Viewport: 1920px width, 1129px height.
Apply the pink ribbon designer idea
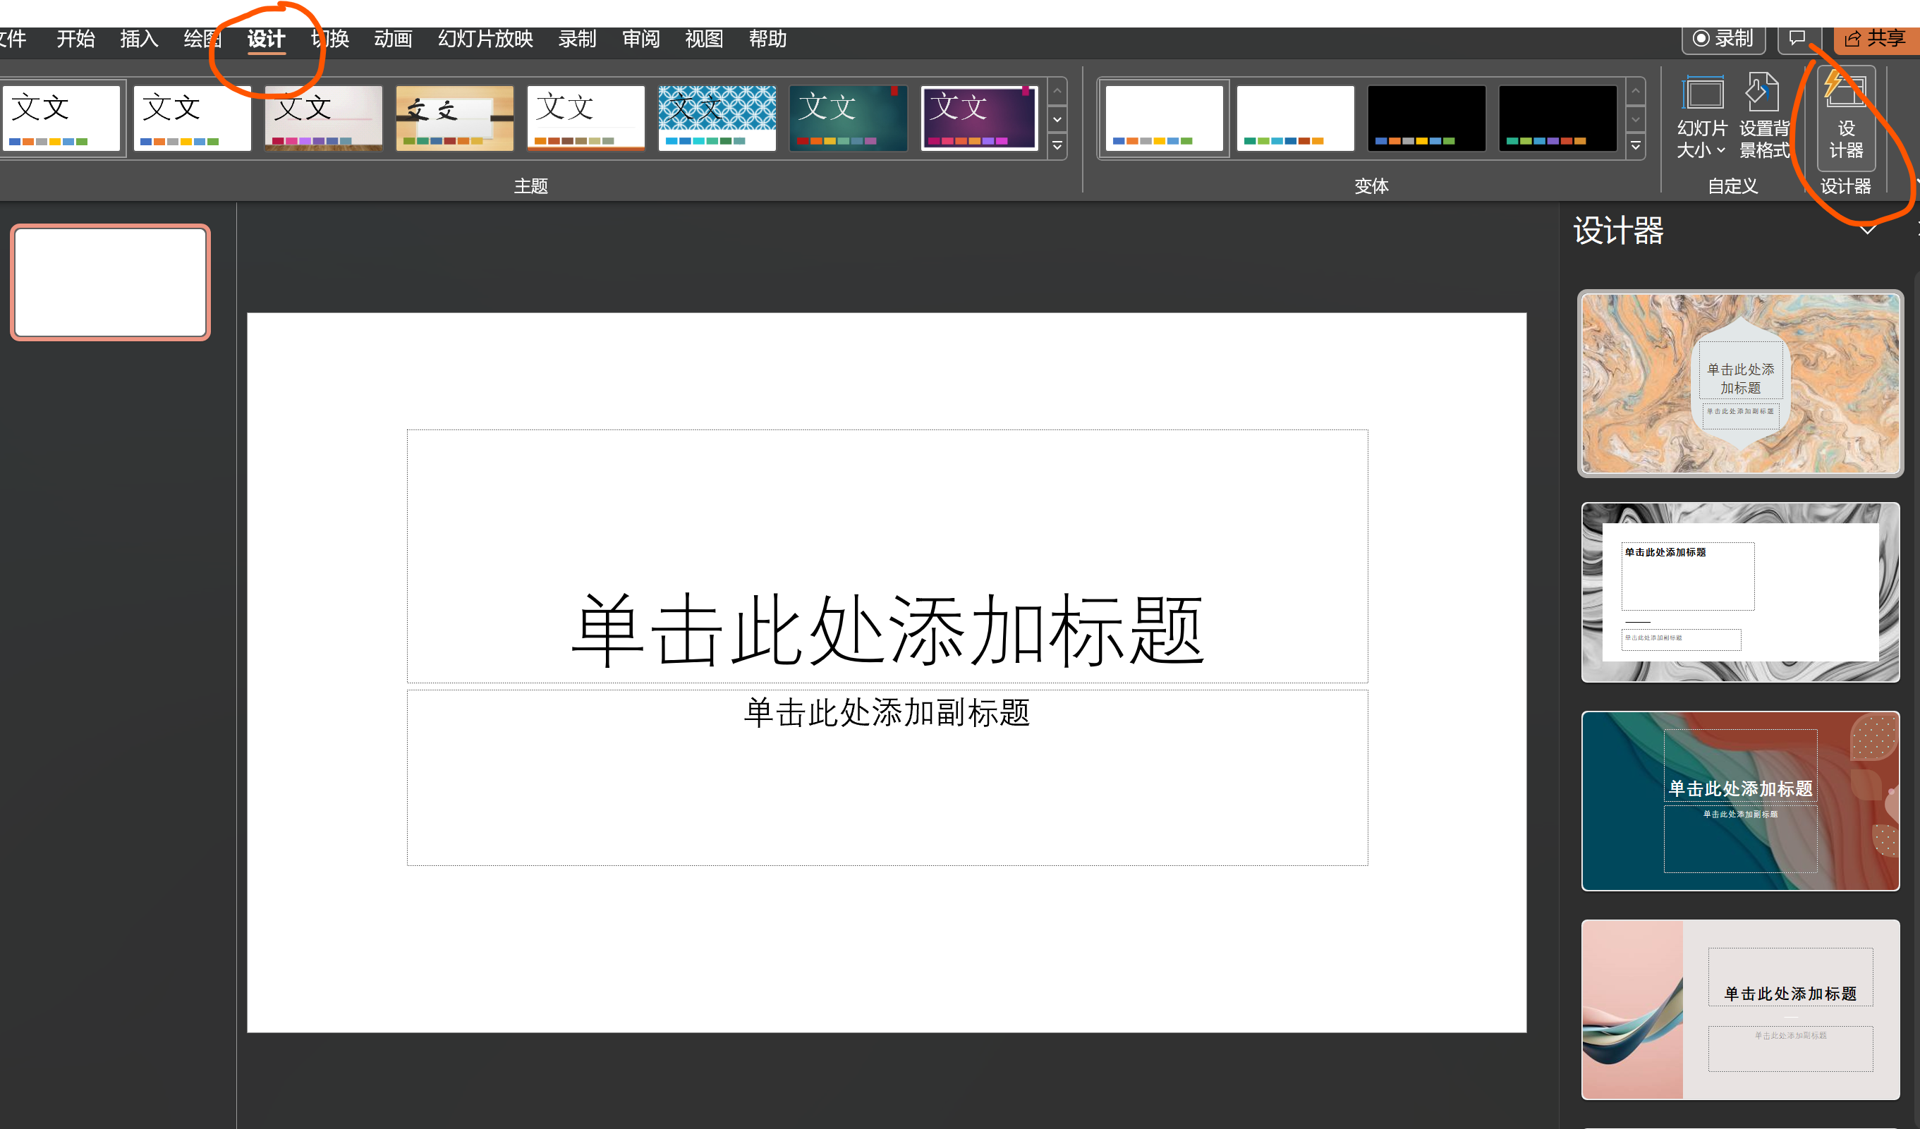[x=1740, y=1009]
